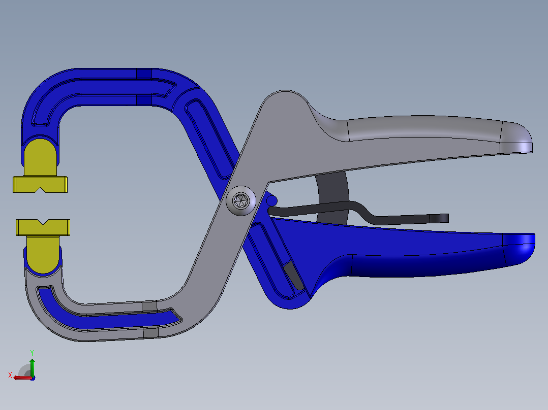This screenshot has width=548, height=410.
Task: Click the small blue pin beside the screw
Action: click(x=271, y=201)
